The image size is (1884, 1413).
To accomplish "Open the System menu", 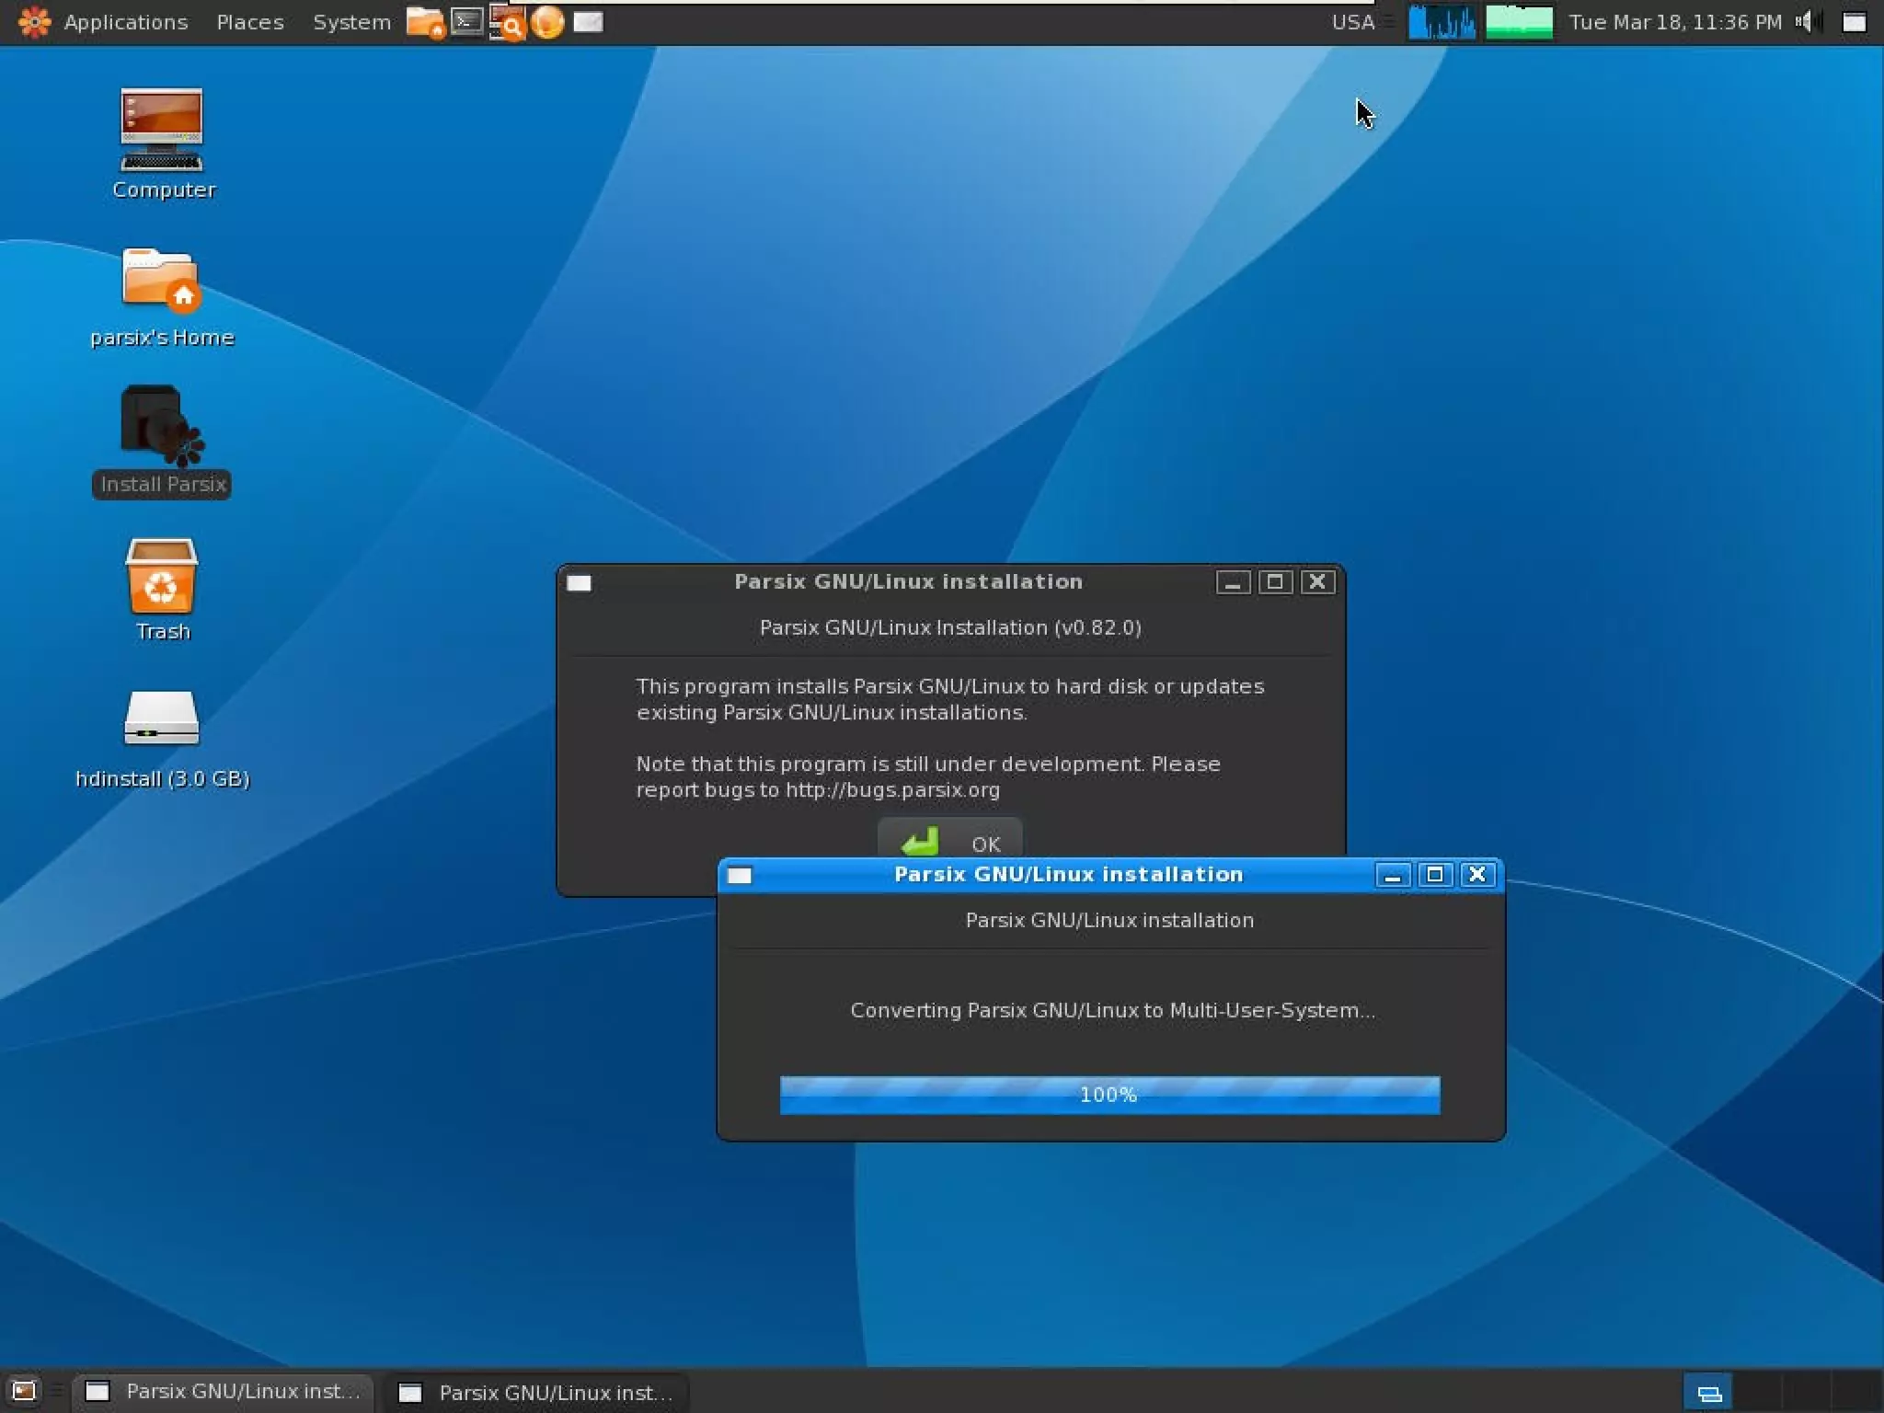I will coord(351,22).
